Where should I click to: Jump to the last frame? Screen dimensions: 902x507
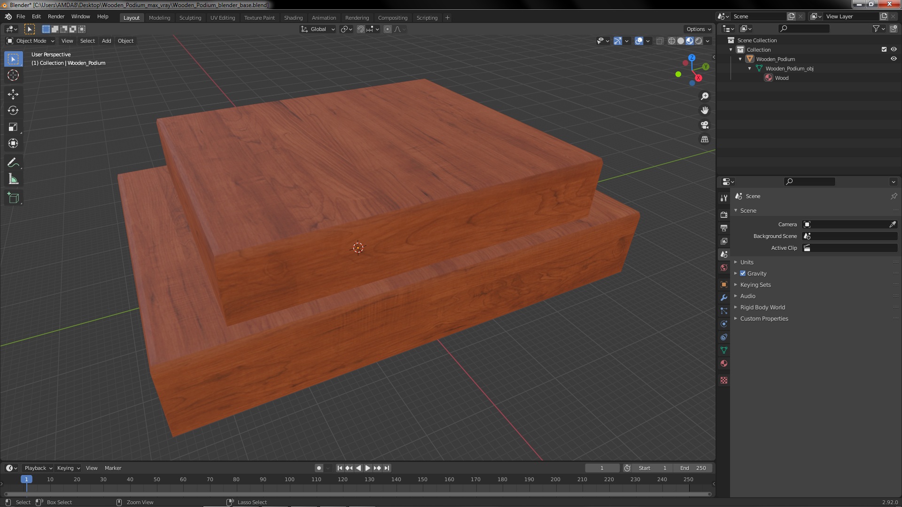click(x=387, y=468)
